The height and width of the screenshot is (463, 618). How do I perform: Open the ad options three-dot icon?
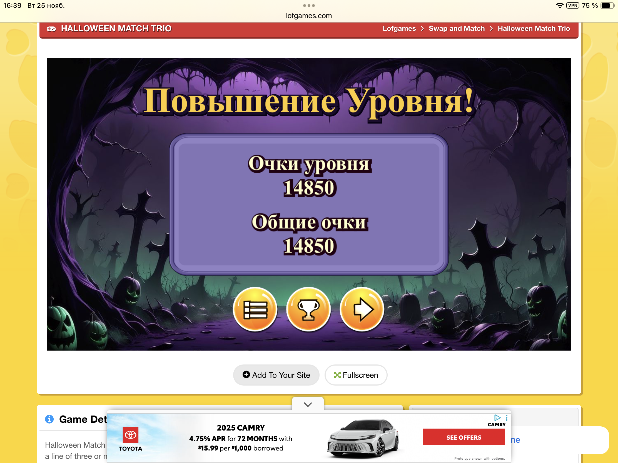507,417
